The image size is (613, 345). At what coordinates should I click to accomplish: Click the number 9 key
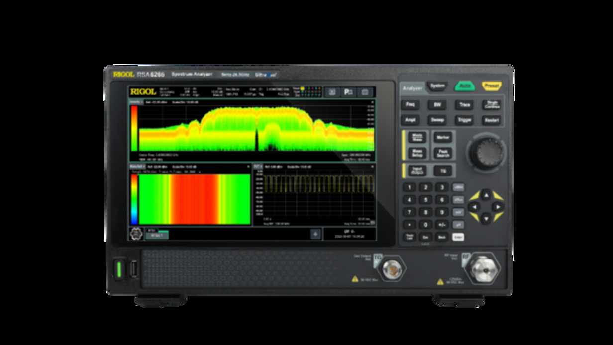[x=442, y=212]
